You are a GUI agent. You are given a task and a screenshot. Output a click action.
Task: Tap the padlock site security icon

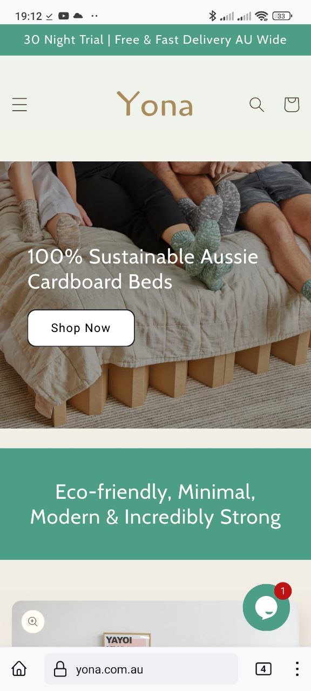click(x=60, y=669)
